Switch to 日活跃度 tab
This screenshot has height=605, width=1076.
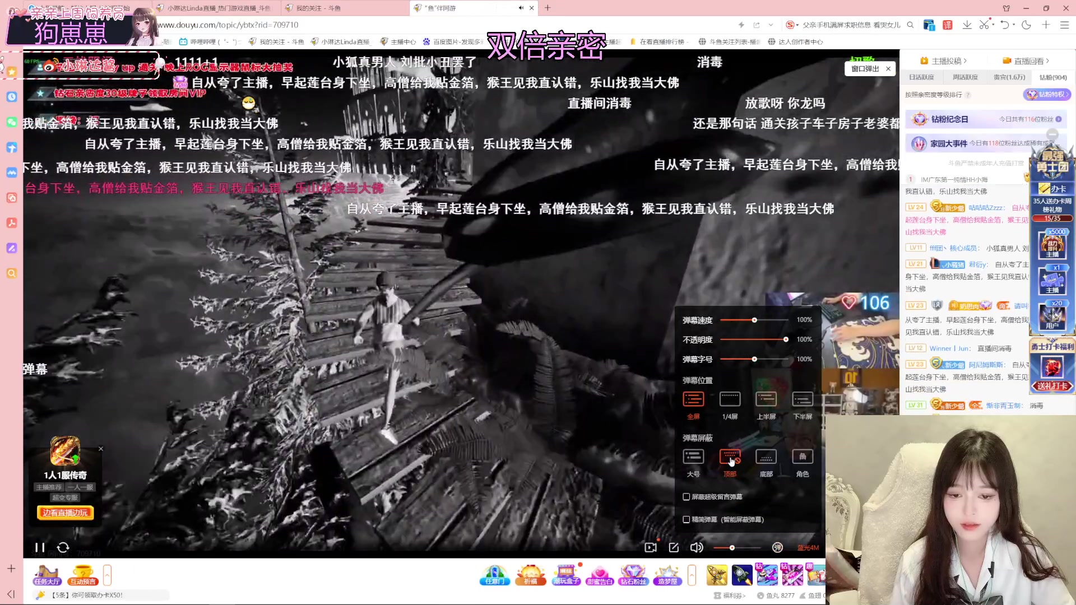(921, 77)
